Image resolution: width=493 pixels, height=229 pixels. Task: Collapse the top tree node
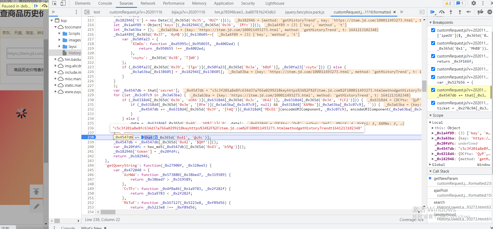click(x=52, y=20)
